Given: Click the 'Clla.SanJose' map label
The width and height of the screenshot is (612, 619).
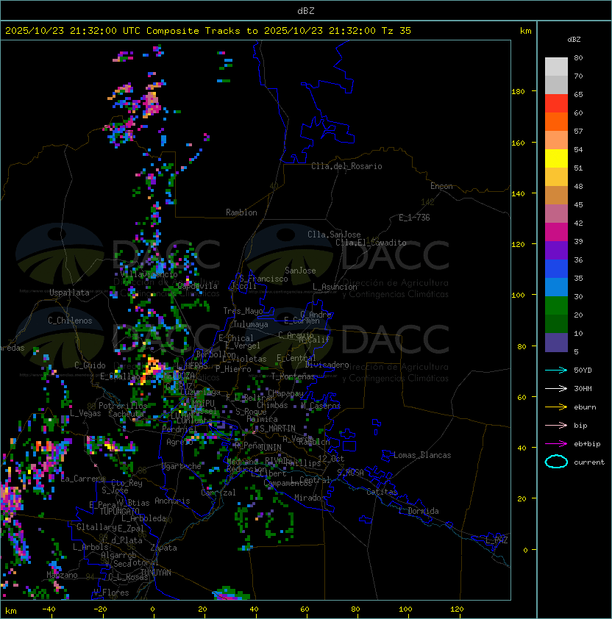Looking at the screenshot, I should [x=334, y=235].
